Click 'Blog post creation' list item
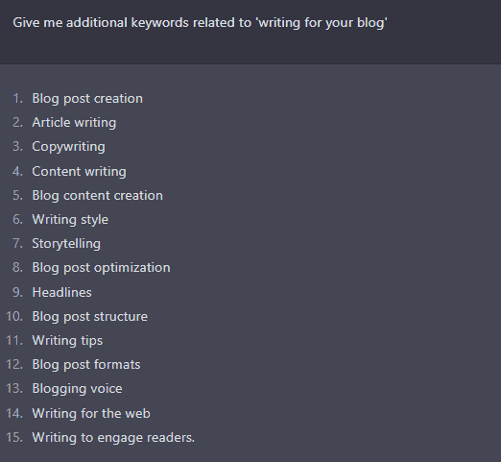The width and height of the screenshot is (501, 462). [x=87, y=98]
